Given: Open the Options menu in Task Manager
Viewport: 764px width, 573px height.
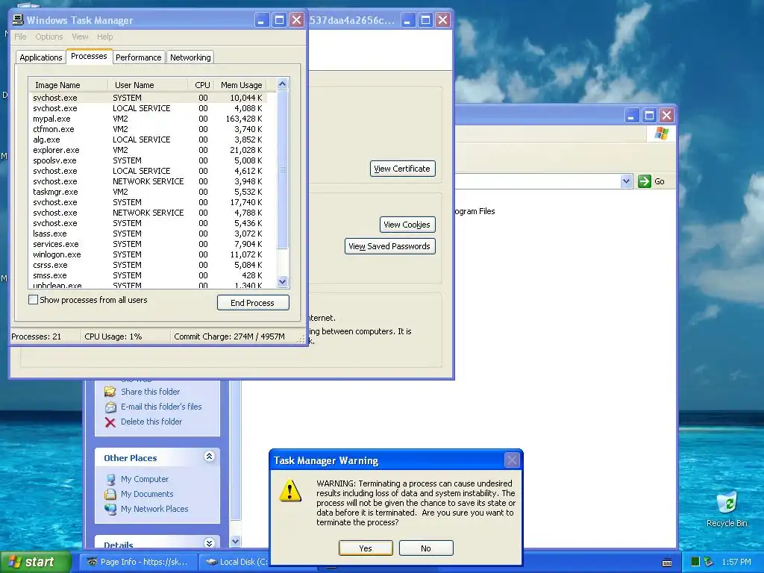Looking at the screenshot, I should click(x=48, y=37).
